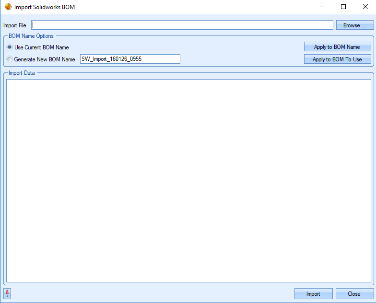This screenshot has width=376, height=303.
Task: Click the Import File path field
Action: point(182,25)
